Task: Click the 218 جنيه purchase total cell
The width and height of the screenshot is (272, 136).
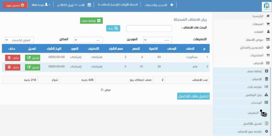Action: (x=20, y=80)
